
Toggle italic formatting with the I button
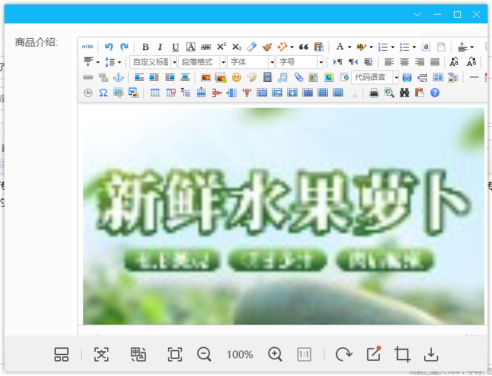pyautogui.click(x=160, y=47)
